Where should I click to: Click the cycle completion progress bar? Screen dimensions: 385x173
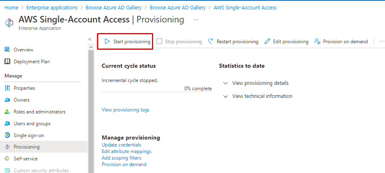click(156, 92)
